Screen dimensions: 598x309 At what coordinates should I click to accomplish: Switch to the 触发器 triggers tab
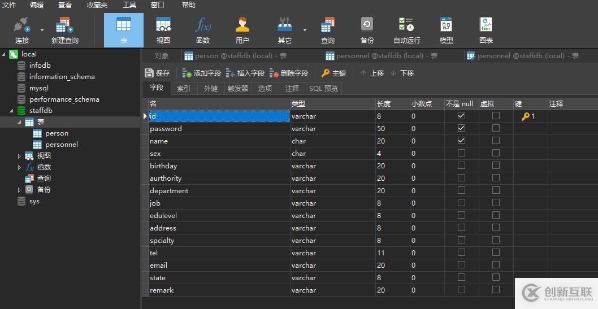pos(237,88)
